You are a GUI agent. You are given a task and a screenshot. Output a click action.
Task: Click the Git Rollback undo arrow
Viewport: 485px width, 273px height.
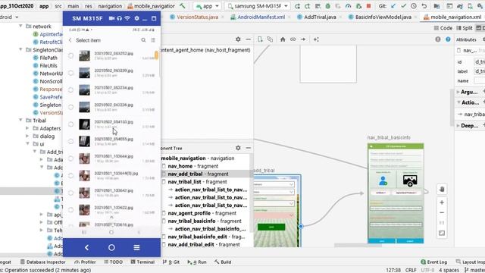(424, 6)
